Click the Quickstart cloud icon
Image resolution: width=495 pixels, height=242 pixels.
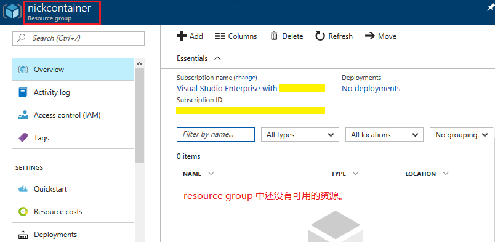23,189
